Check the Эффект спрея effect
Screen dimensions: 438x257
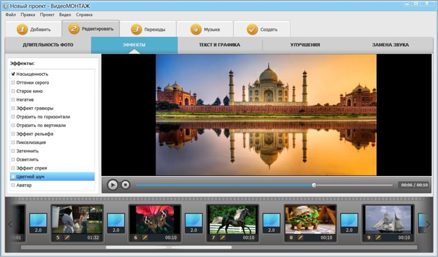click(13, 168)
